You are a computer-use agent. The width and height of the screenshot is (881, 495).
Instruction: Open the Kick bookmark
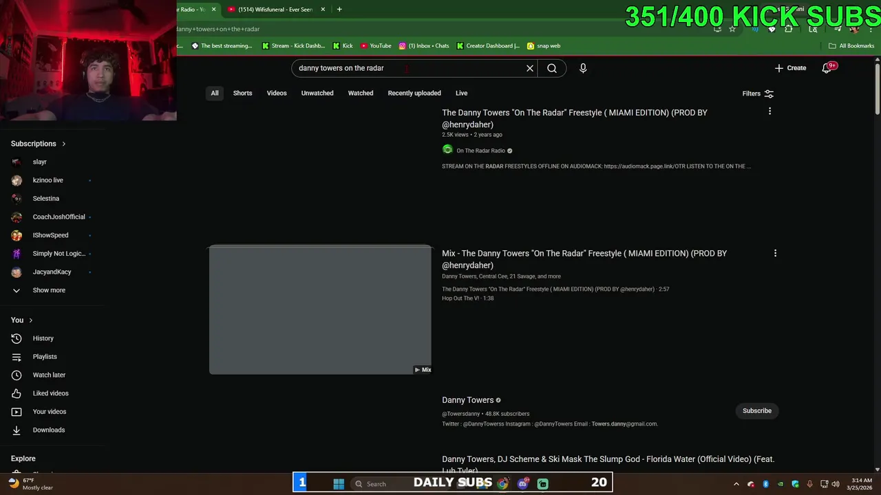coord(343,46)
